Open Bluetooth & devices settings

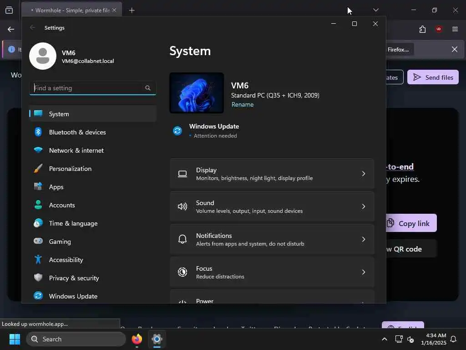click(x=93, y=132)
